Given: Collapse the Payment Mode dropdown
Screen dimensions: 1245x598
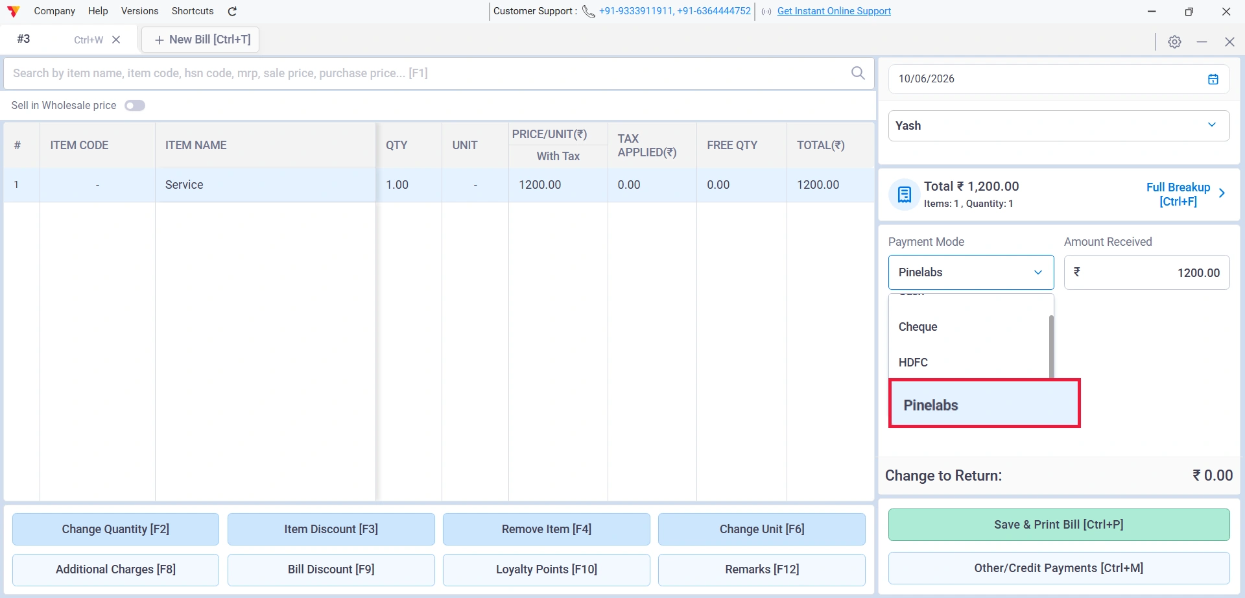Looking at the screenshot, I should (1037, 272).
